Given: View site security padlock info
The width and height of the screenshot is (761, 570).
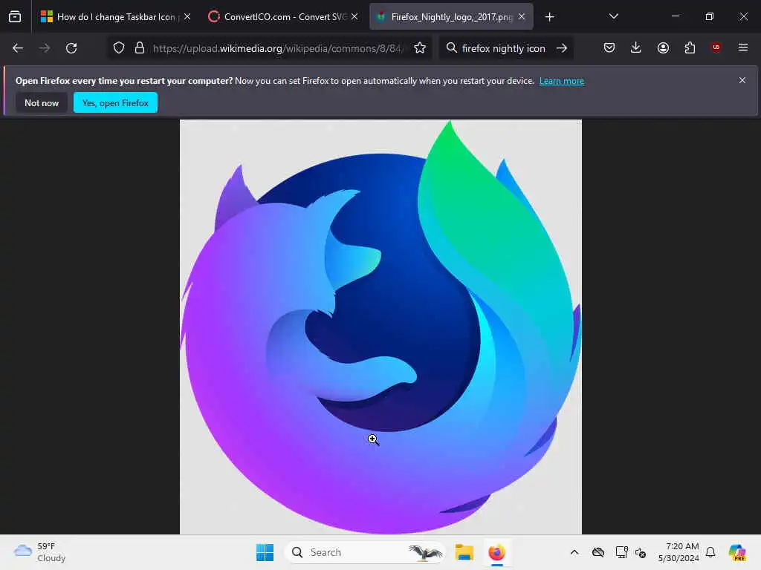Looking at the screenshot, I should point(140,48).
